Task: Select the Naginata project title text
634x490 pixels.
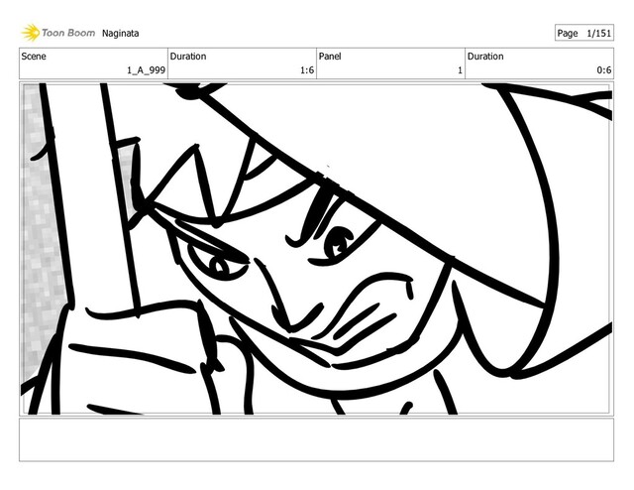Action: coord(121,33)
